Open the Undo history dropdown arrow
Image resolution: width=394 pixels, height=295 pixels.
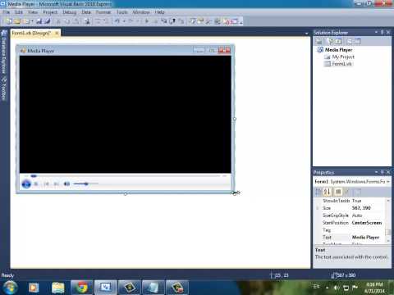click(124, 21)
